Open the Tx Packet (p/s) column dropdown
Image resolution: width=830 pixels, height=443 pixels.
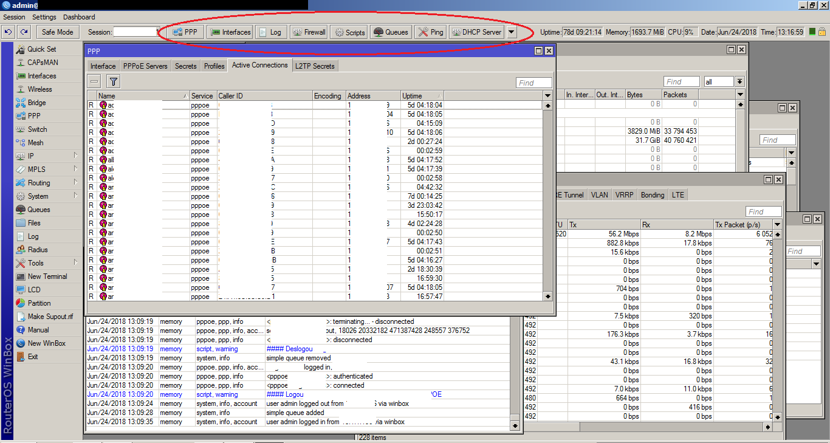click(x=778, y=224)
